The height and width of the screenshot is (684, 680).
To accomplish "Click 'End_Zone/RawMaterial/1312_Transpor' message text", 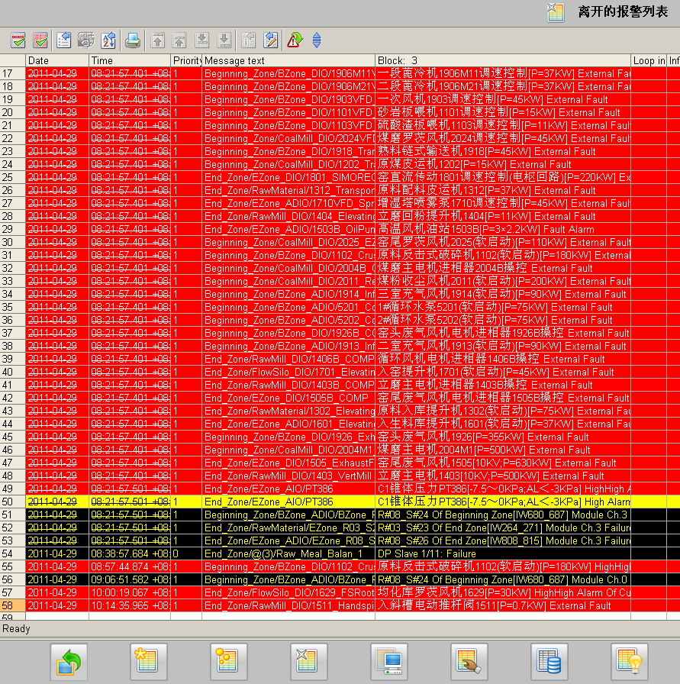I will point(289,190).
